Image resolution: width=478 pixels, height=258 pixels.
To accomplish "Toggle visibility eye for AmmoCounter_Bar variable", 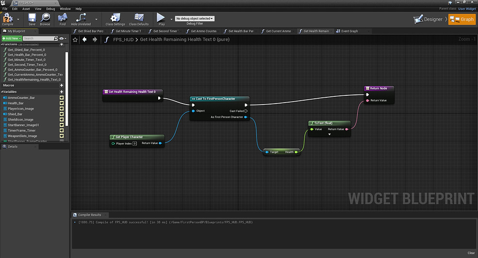I will (62, 98).
